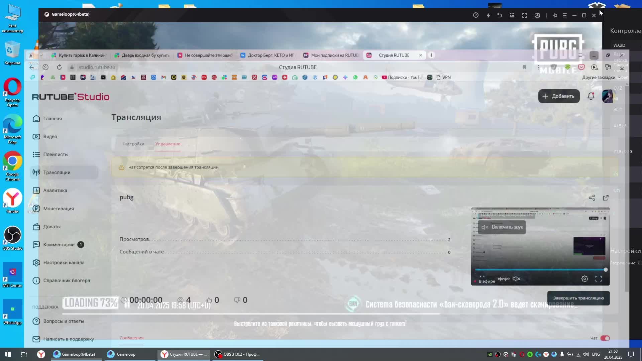Open the Gameloop hamburger menu
This screenshot has height=361, width=642.
pyautogui.click(x=565, y=15)
